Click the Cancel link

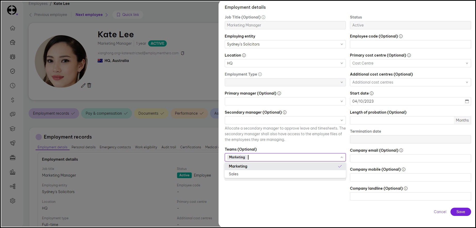tap(440, 212)
